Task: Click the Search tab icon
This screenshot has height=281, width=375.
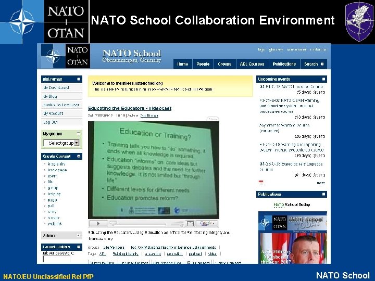Action: click(x=322, y=64)
